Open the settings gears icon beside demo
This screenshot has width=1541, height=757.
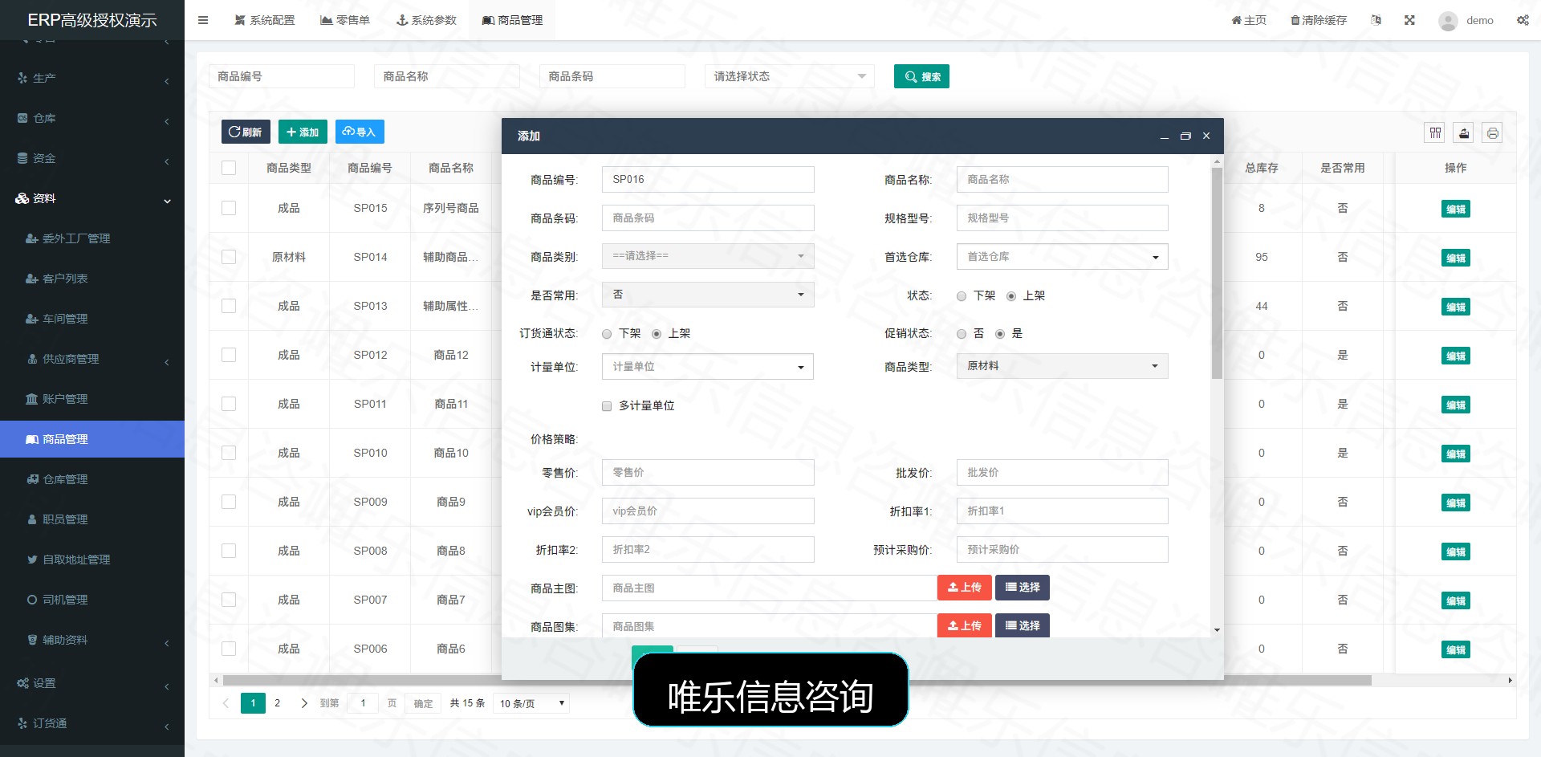click(1523, 20)
